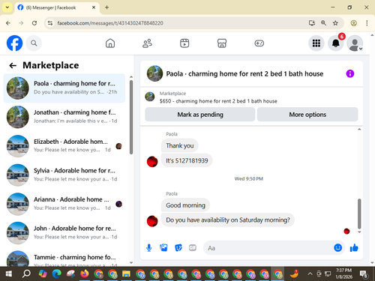Open Windows taskbar search

click(26, 274)
